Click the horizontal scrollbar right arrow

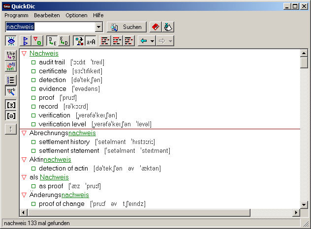pos(296,213)
